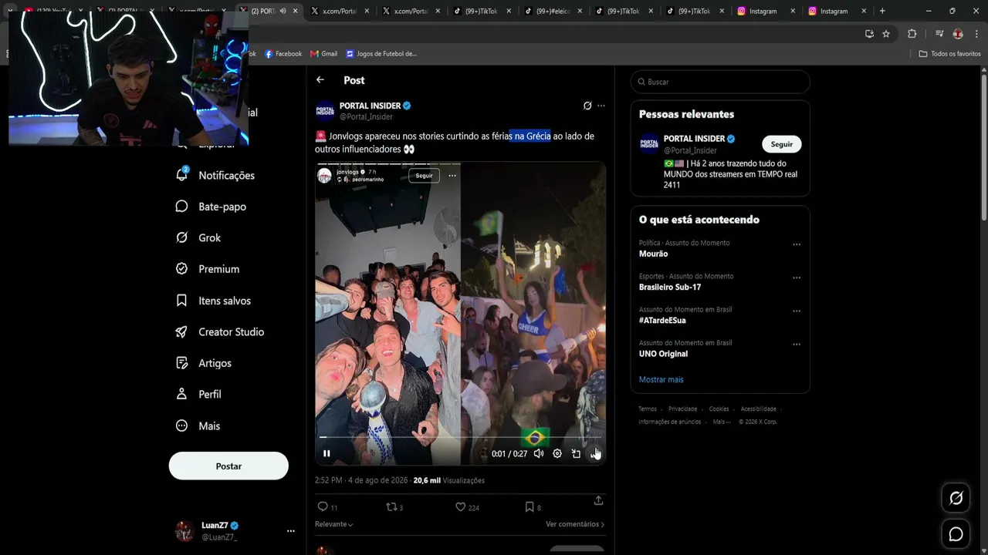This screenshot has height=555, width=988.
Task: Click Seguir inside the jonvlogs story video
Action: tap(425, 176)
